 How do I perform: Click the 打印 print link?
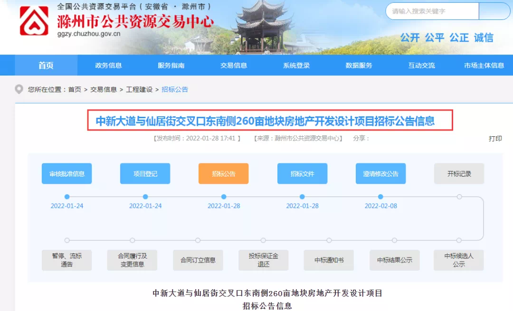tap(495, 139)
